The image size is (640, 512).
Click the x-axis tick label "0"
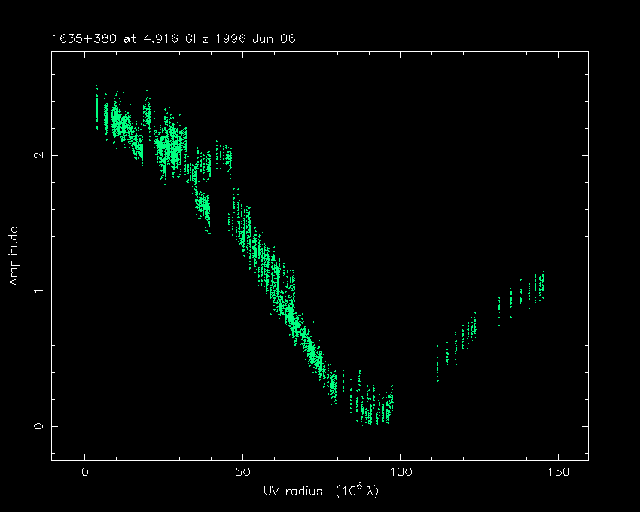(85, 472)
